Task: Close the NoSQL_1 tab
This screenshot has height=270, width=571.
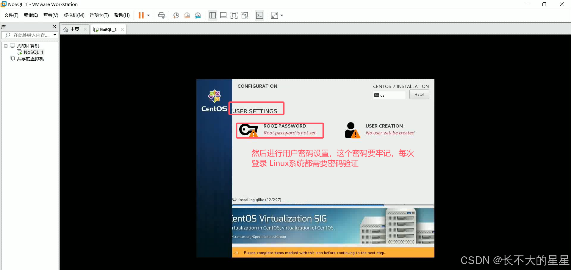Action: click(x=122, y=29)
